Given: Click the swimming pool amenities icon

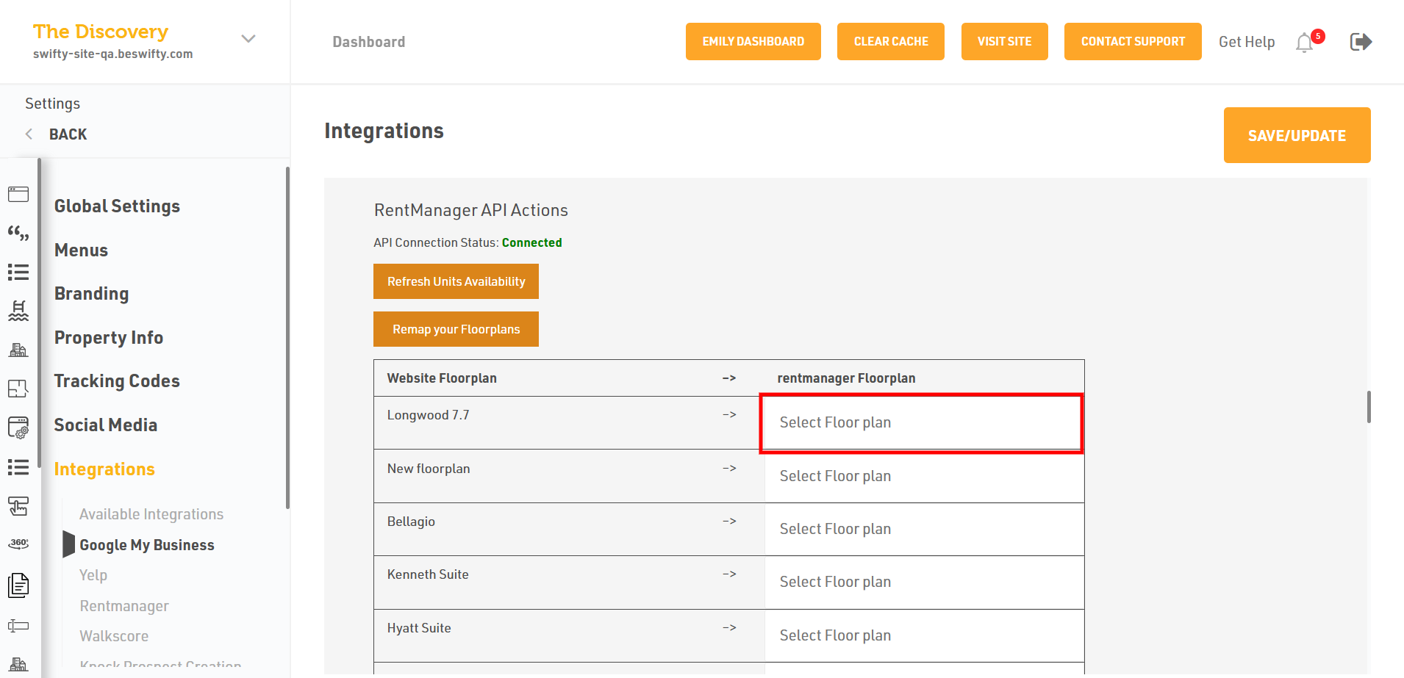Looking at the screenshot, I should (18, 311).
